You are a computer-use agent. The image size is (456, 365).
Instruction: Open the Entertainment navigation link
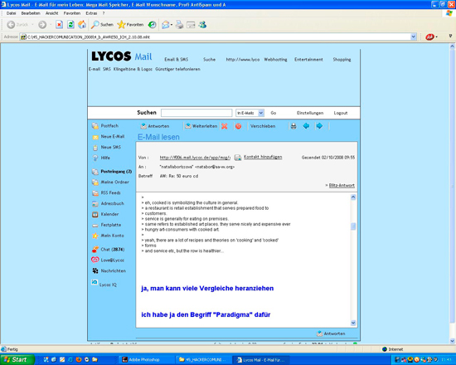308,60
